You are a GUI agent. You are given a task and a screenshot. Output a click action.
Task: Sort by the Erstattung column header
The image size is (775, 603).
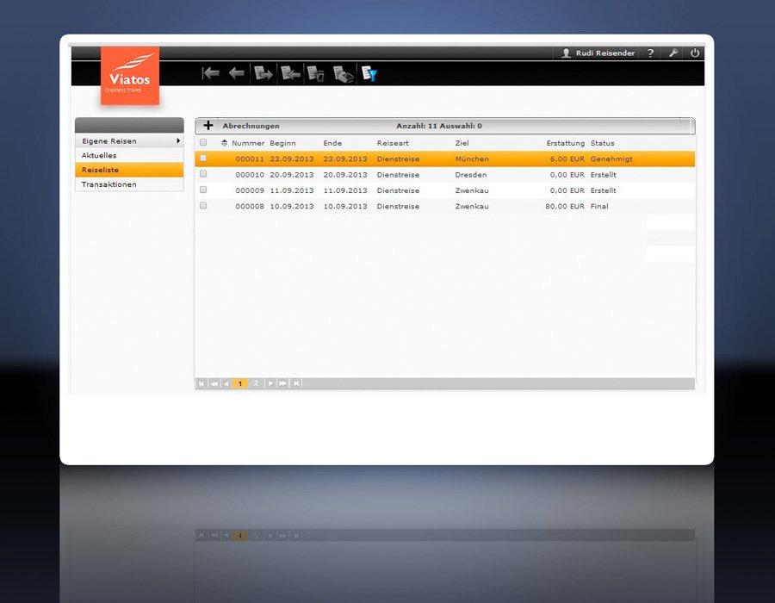click(x=566, y=143)
